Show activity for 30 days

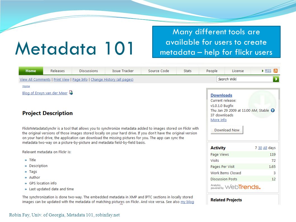(x=260, y=148)
